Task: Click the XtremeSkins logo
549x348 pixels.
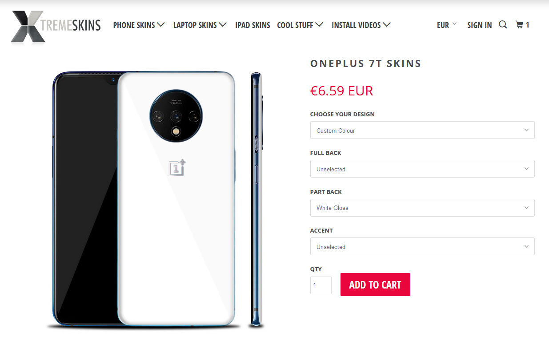Action: (56, 27)
